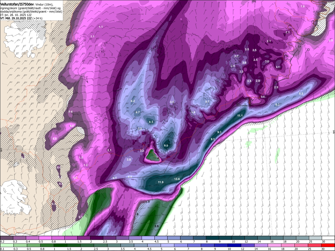Click the dark teal swatch above 8 in upper legend
Screen dimensions: 335x251
click(213, 238)
